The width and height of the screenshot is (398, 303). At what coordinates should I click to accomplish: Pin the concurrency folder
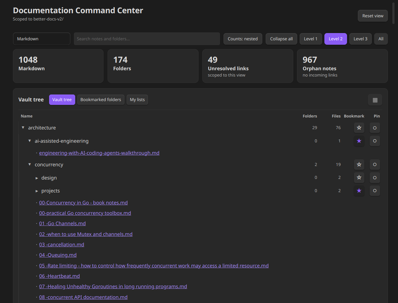tap(375, 164)
